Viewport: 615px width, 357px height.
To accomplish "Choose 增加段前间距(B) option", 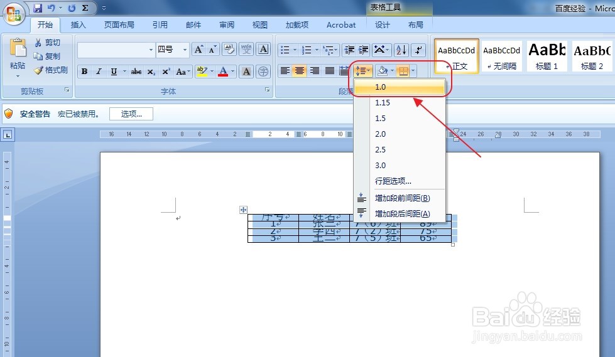I will point(400,198).
